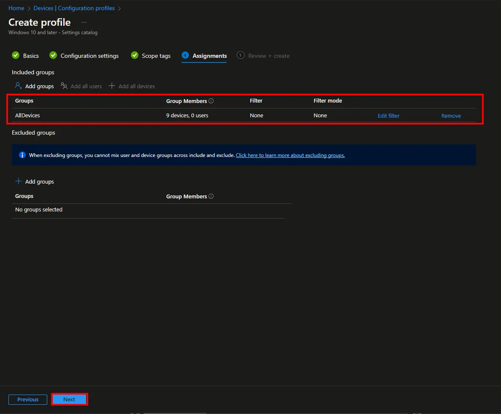Click the green checkmark next to Scope tags
This screenshot has width=501, height=414.
(x=135, y=55)
